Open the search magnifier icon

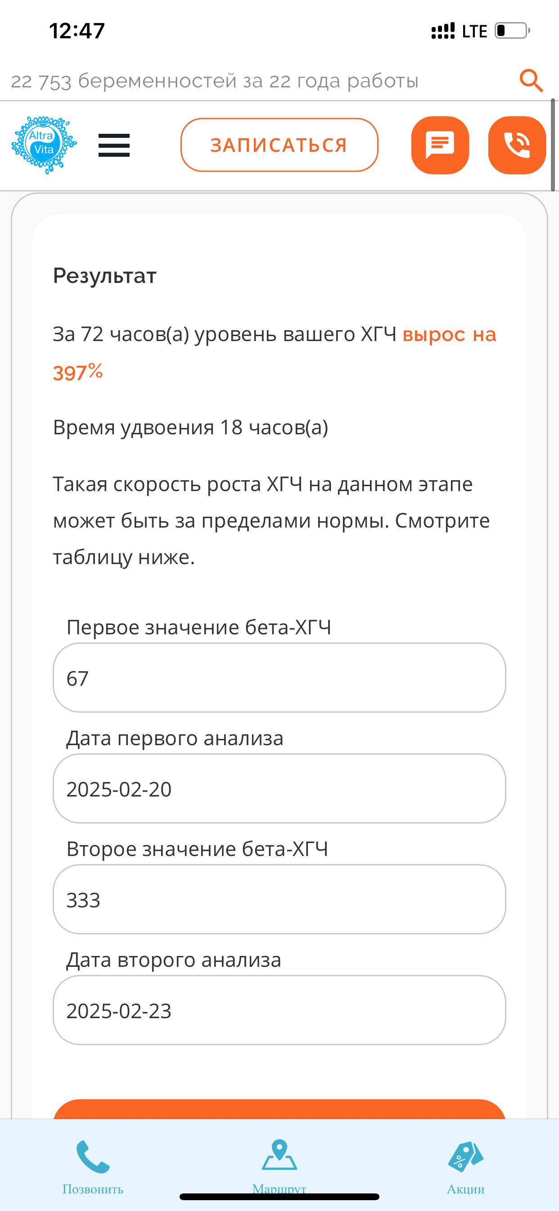pos(530,80)
